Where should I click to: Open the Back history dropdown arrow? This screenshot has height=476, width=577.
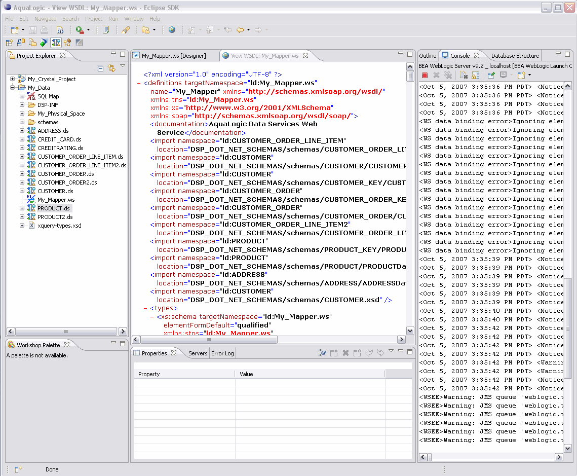[x=248, y=30]
